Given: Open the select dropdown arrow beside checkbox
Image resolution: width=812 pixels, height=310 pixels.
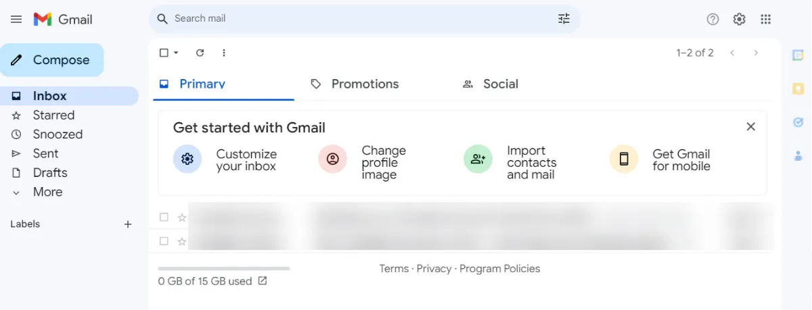Looking at the screenshot, I should tap(176, 53).
